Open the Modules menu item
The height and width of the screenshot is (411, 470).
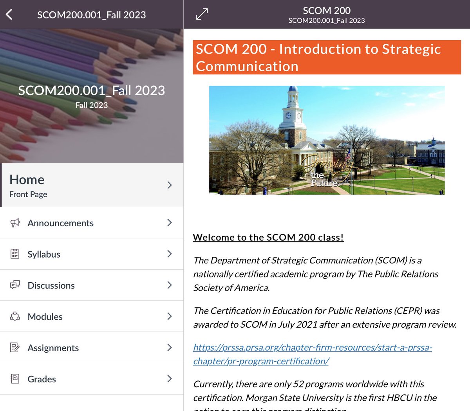[92, 316]
